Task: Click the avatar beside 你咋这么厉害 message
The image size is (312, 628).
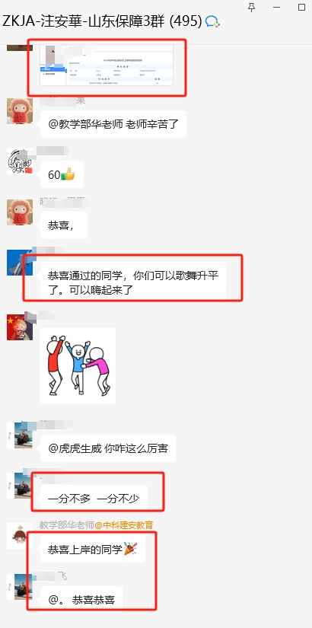Action: point(24,435)
